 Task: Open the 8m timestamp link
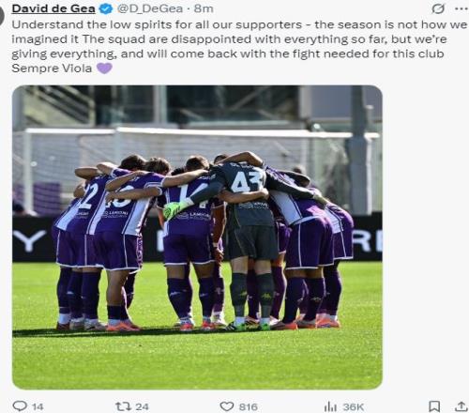[204, 8]
